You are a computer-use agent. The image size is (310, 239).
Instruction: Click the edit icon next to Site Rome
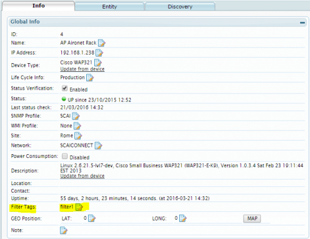(x=78, y=136)
